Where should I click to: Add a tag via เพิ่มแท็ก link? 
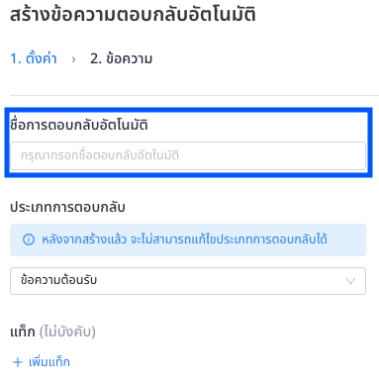tap(49, 362)
